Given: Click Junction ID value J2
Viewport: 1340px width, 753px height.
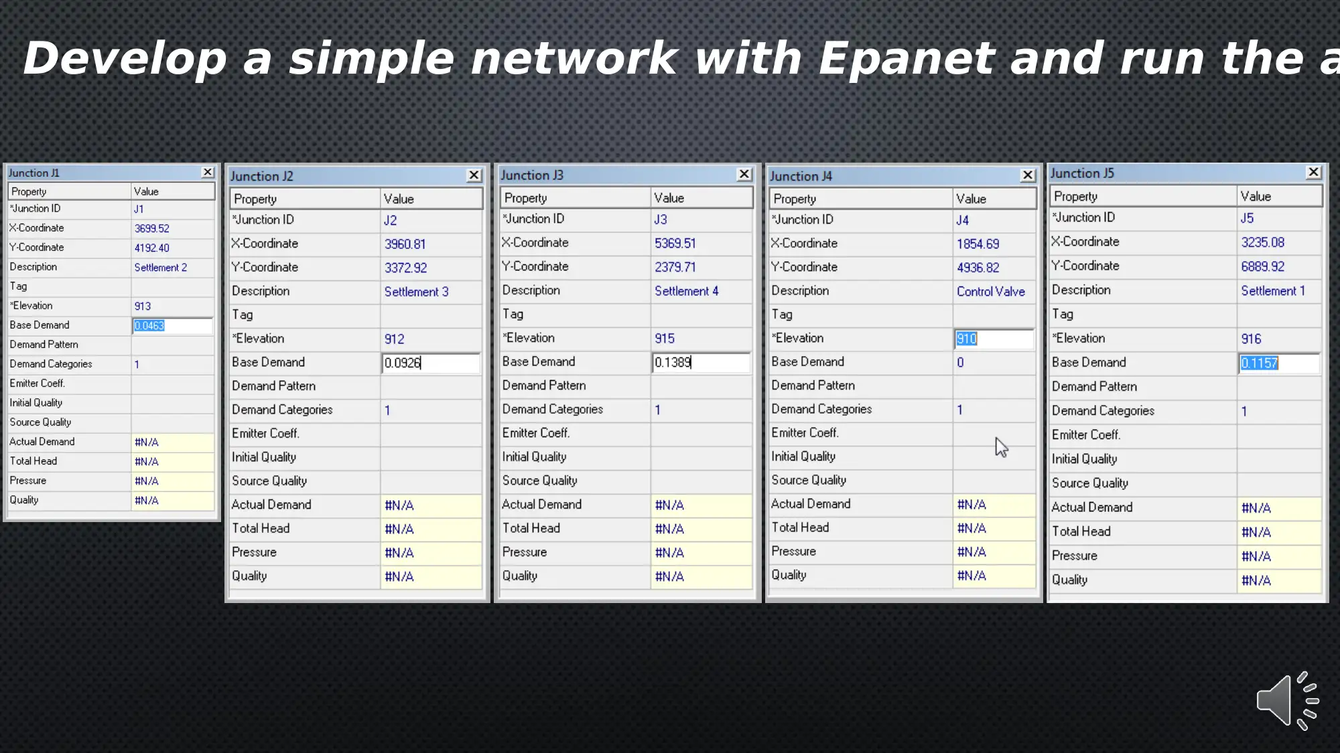Looking at the screenshot, I should (391, 220).
